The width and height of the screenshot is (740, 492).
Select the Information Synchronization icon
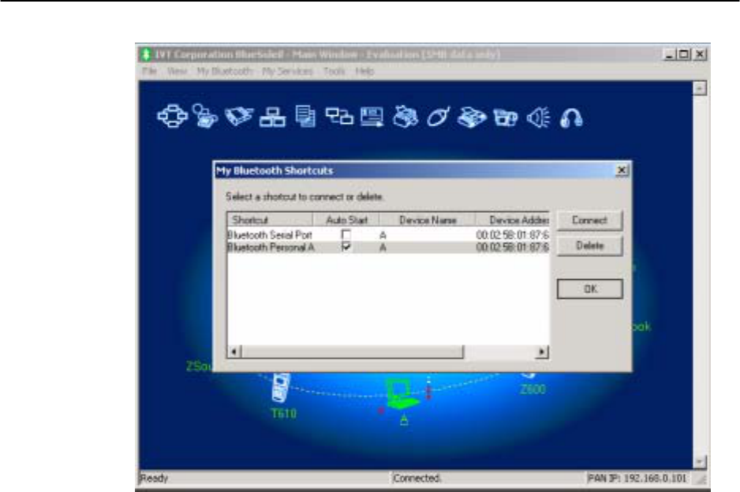coord(339,116)
